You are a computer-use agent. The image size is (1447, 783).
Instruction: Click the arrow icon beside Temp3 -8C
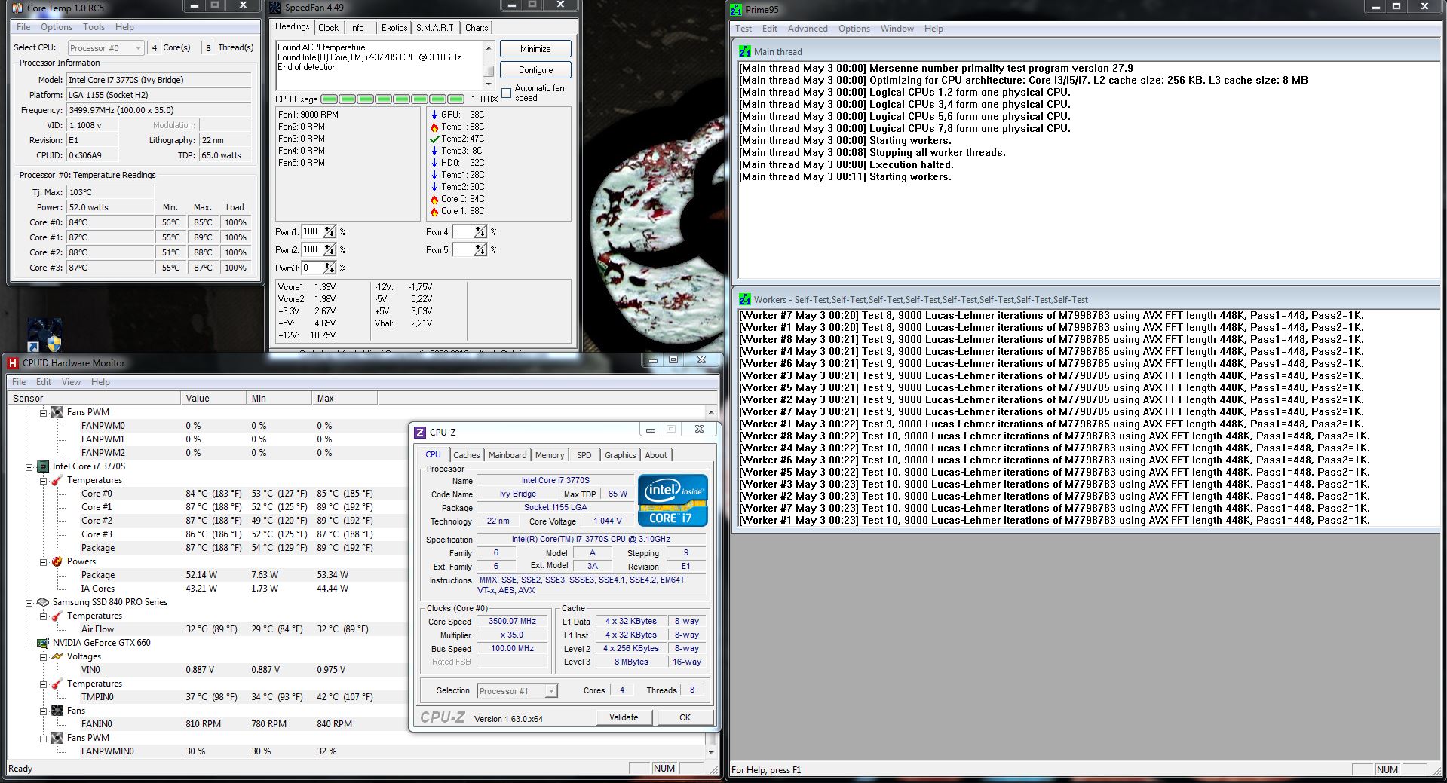click(434, 151)
